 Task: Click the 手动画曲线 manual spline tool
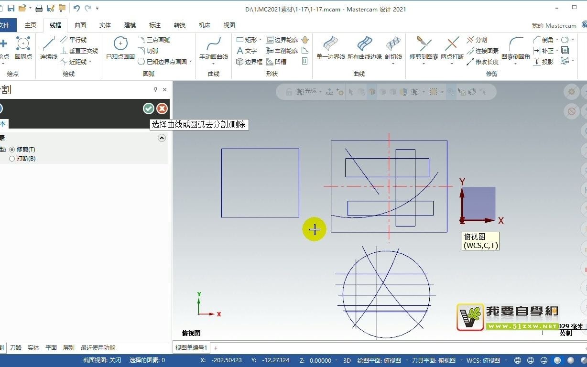(214, 48)
